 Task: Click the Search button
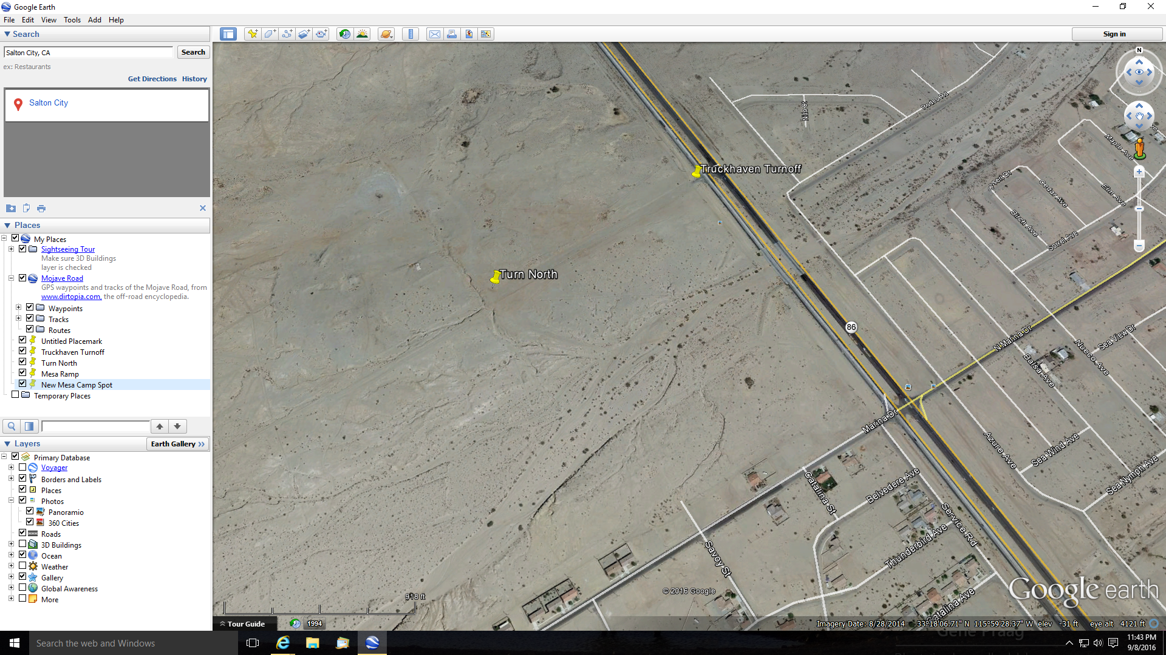pyautogui.click(x=193, y=52)
